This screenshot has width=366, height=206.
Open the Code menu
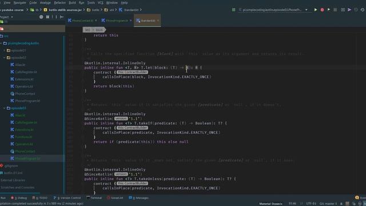click(33, 2)
